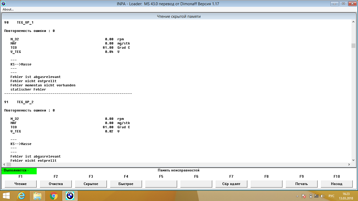Screen dimensions: 358x201
Task: Open the About... menu
Action: click(8, 9)
